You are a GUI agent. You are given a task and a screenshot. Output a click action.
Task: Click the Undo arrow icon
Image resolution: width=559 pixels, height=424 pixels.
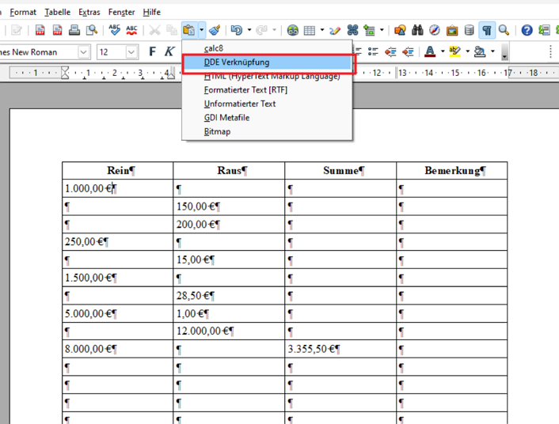pos(236,30)
